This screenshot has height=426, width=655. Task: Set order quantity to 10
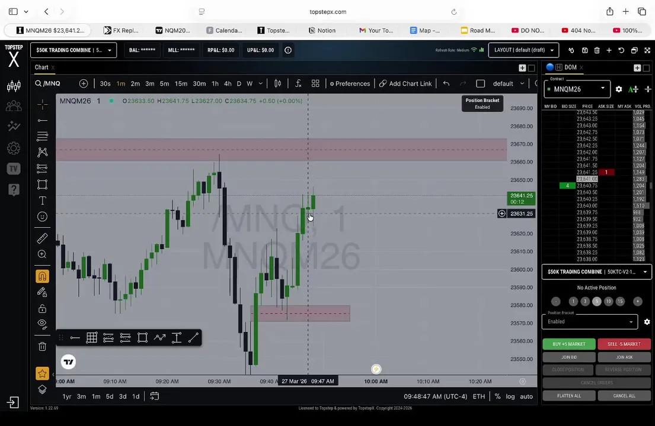click(608, 301)
